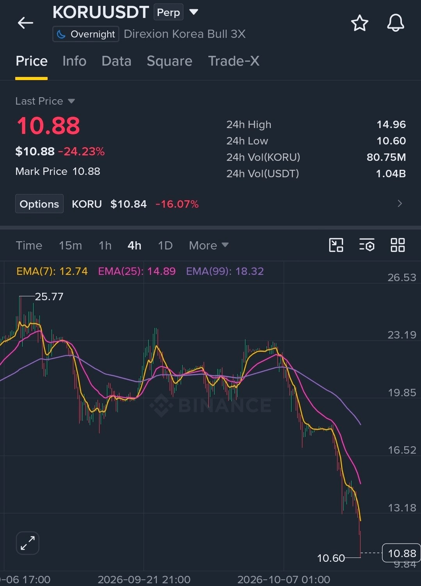421x586 pixels.
Task: Tap the Options button
Action: click(39, 204)
